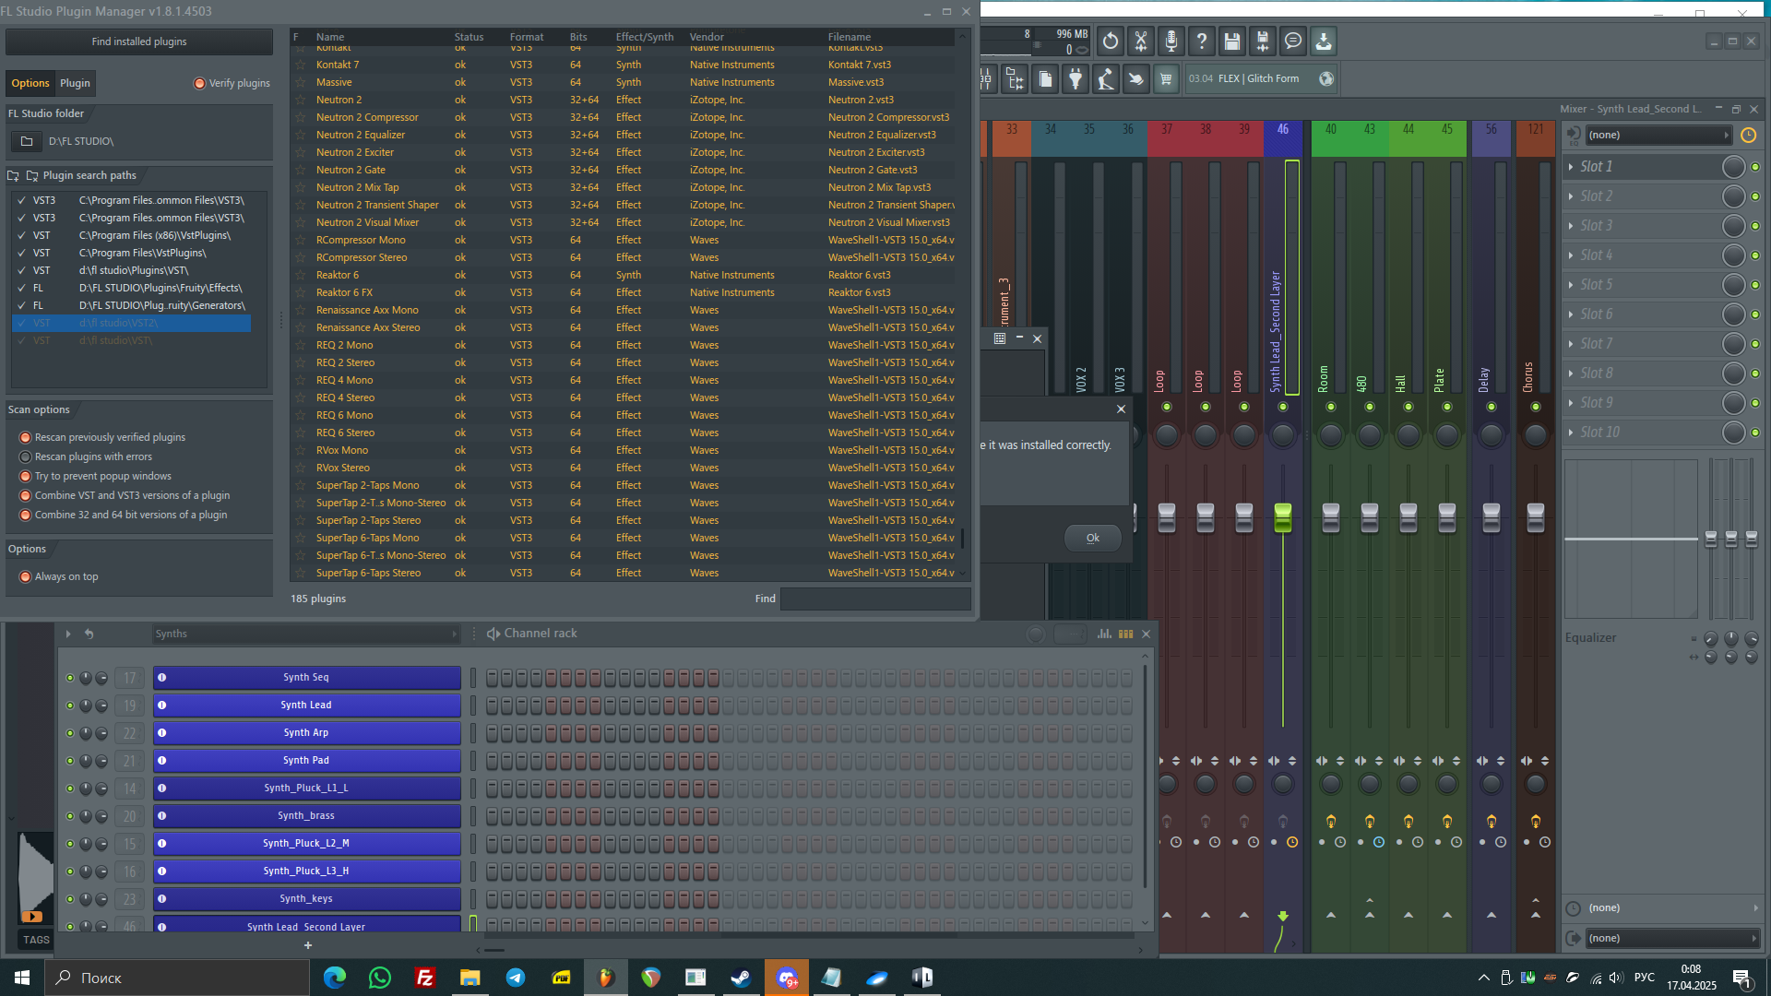Image resolution: width=1771 pixels, height=996 pixels.
Task: Click Ok in the error dialog
Action: [x=1092, y=538]
